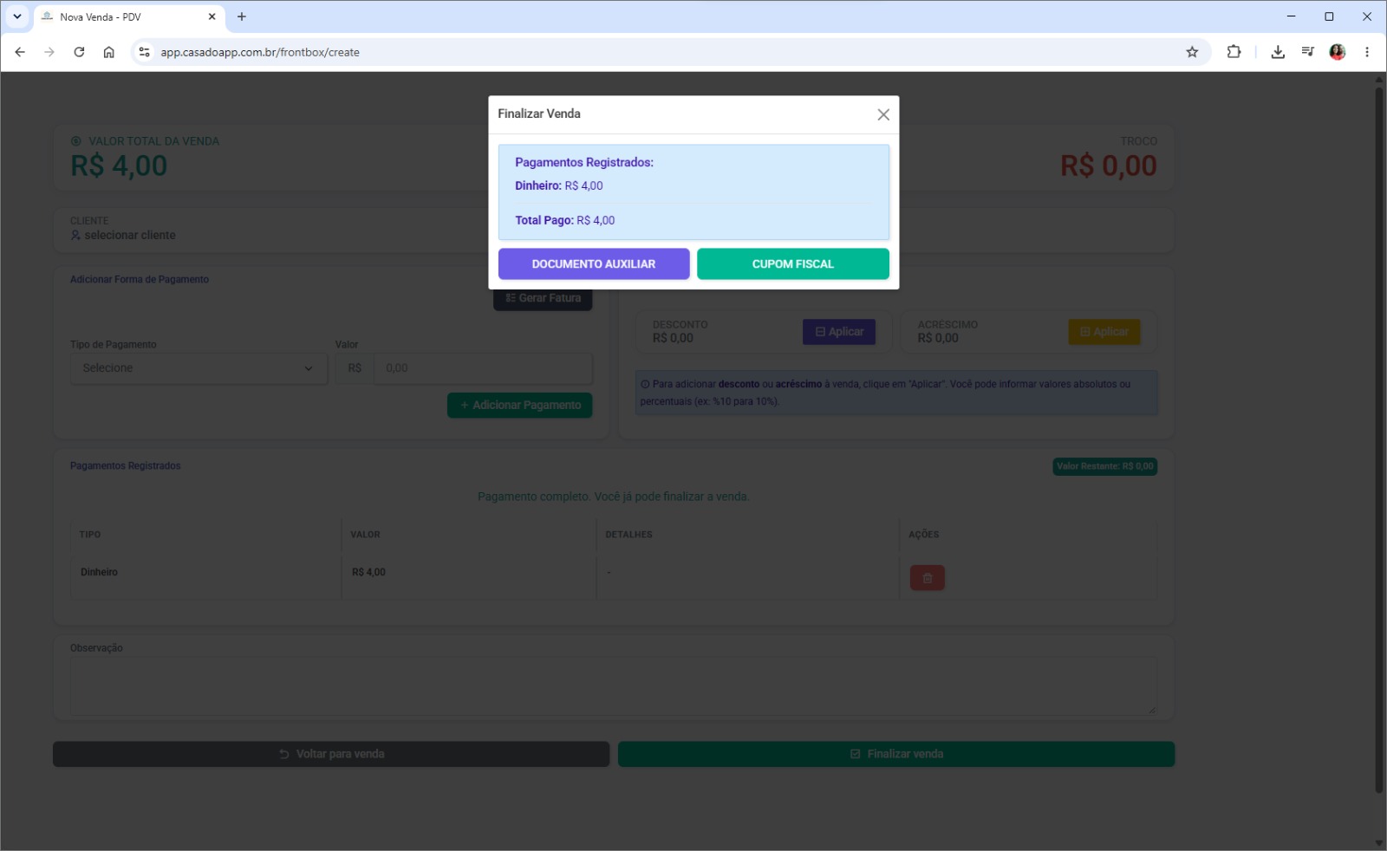Click the Adicionar Pagamento button
Screen dimensions: 1387x851
(x=520, y=406)
